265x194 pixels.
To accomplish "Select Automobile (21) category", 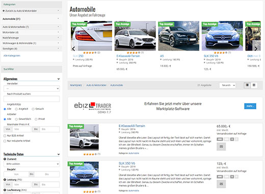I will pyautogui.click(x=12, y=19).
